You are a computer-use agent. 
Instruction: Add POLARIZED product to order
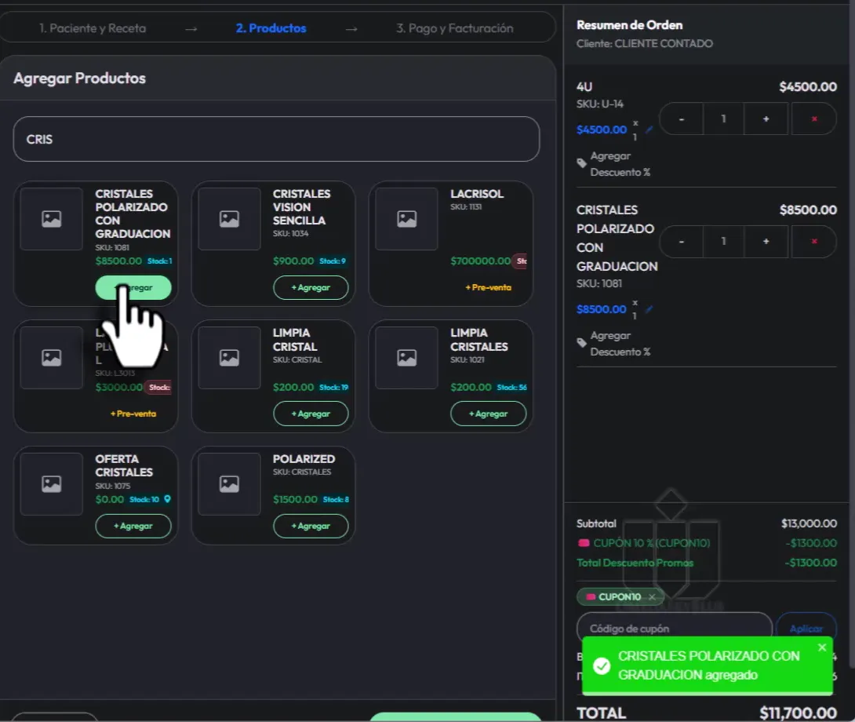[311, 526]
